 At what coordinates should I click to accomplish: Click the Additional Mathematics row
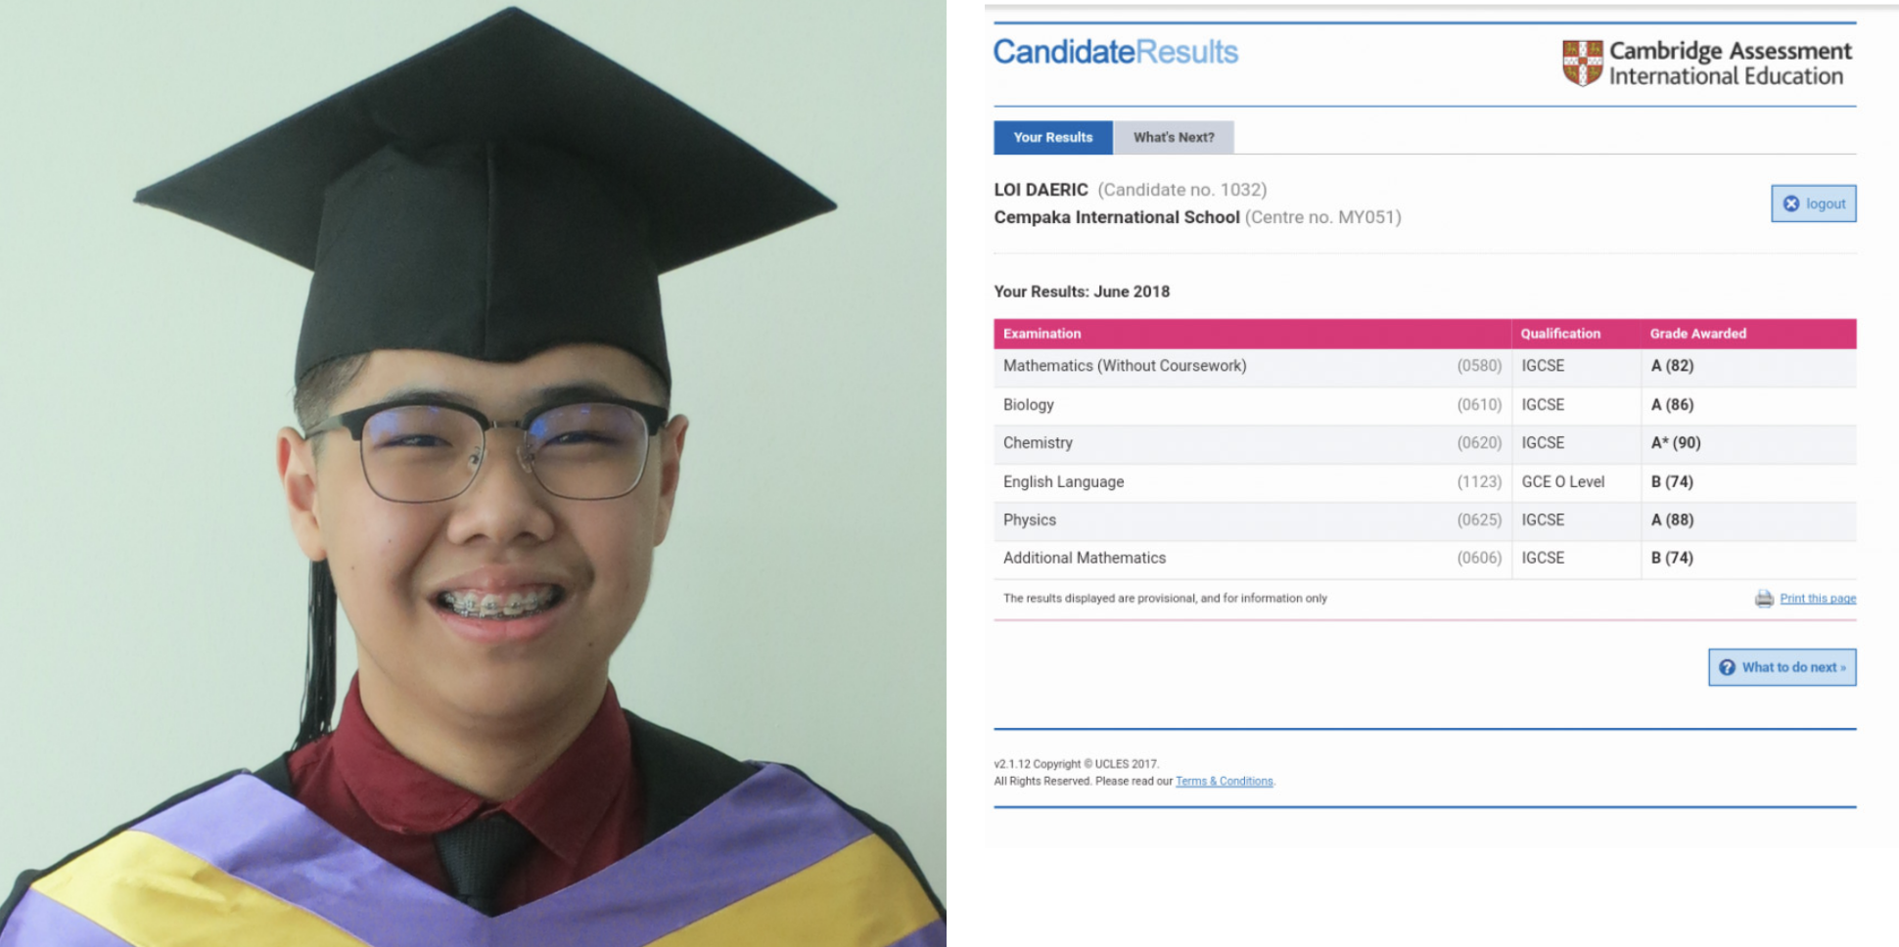(x=1425, y=559)
